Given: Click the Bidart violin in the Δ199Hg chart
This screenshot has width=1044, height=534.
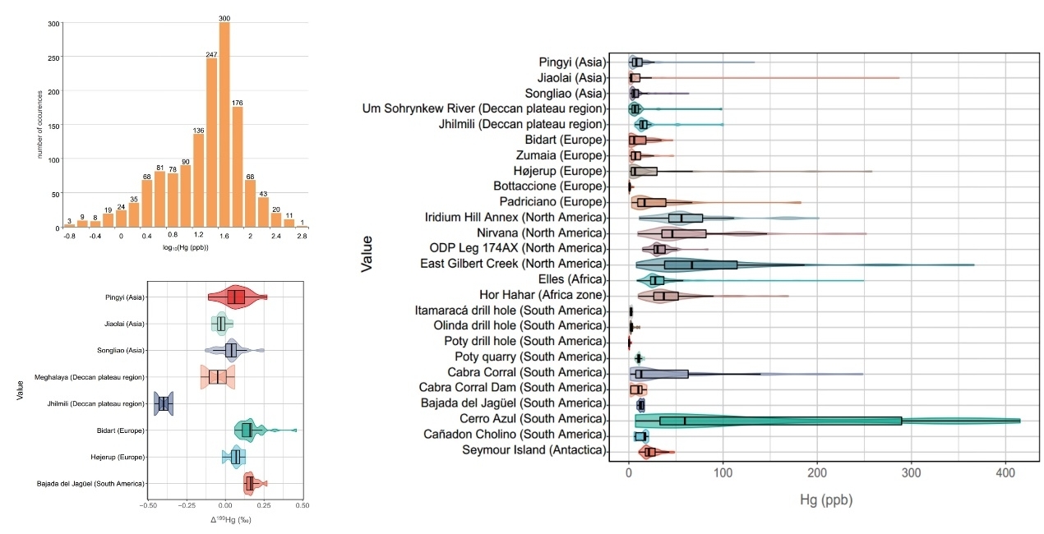Looking at the screenshot, I should [x=247, y=430].
